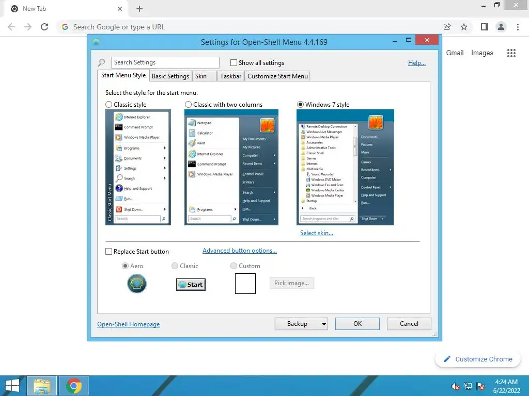Viewport: 529px width, 396px height.
Task: Switch to the Basic Settings tab
Action: 170,76
